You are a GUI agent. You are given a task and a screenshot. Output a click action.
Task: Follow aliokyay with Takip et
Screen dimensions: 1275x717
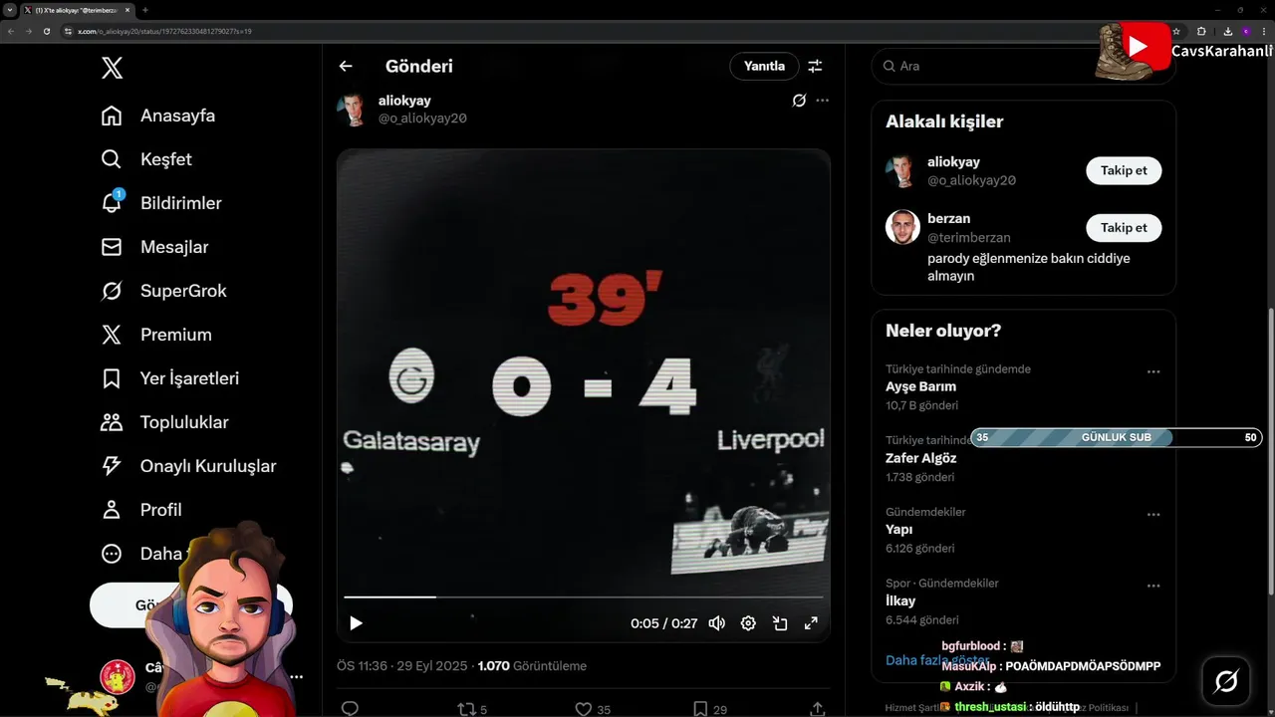pyautogui.click(x=1124, y=170)
